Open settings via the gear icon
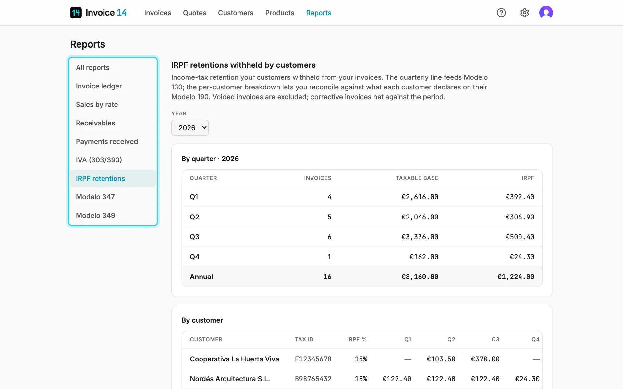 click(x=525, y=13)
